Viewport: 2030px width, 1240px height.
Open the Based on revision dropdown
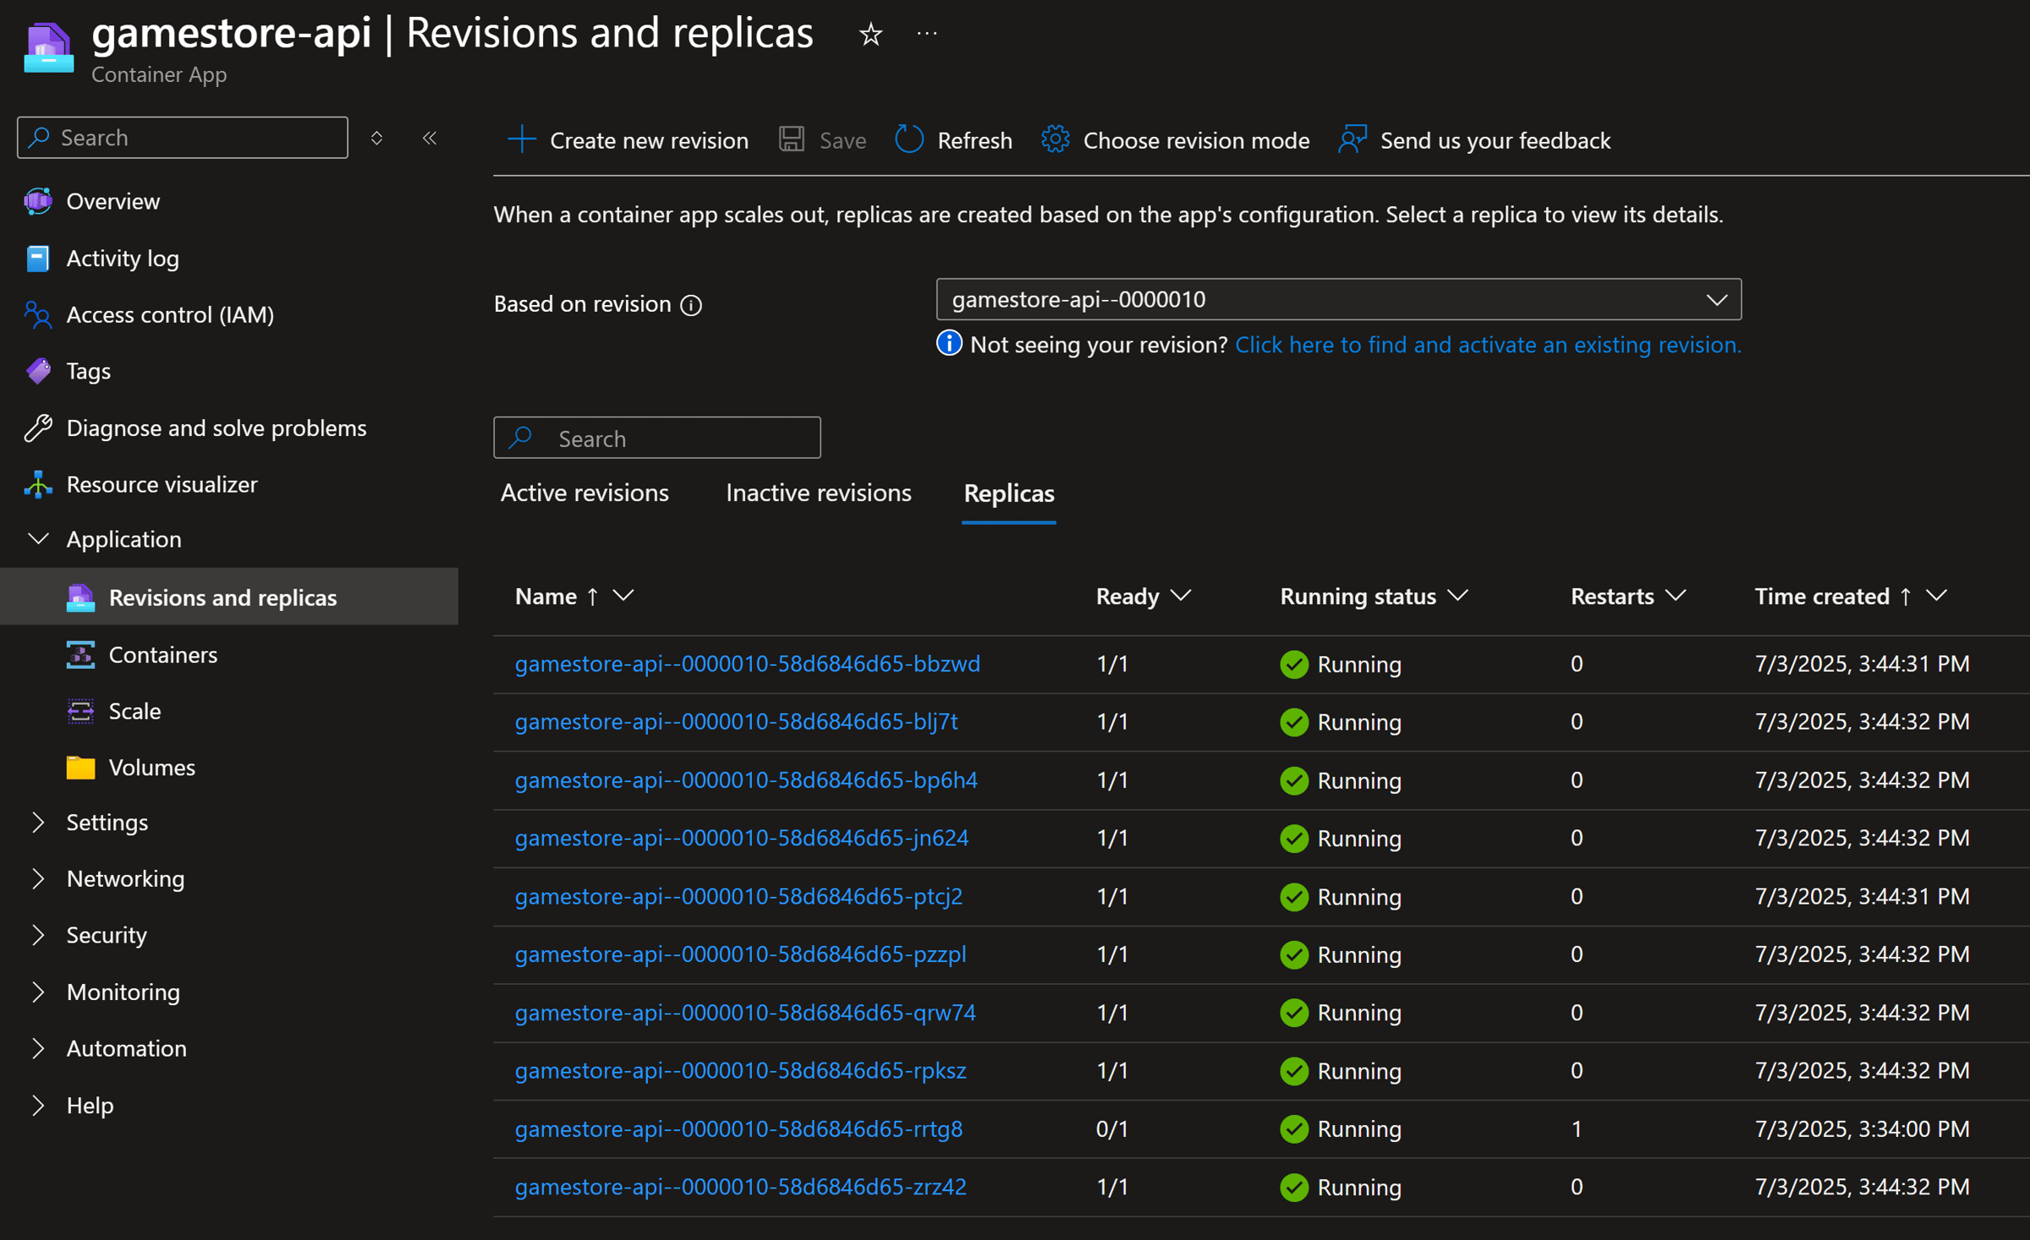[1338, 299]
